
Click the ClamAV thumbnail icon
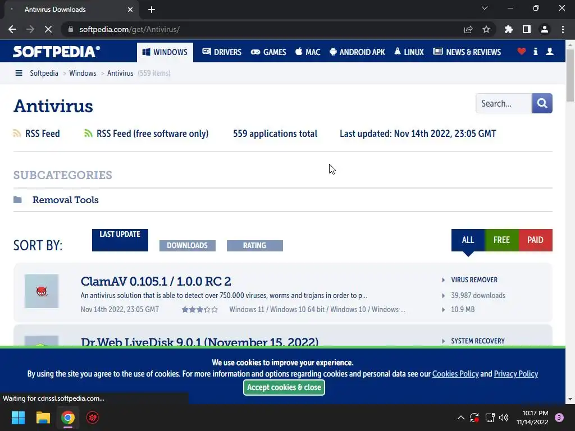pyautogui.click(x=42, y=291)
